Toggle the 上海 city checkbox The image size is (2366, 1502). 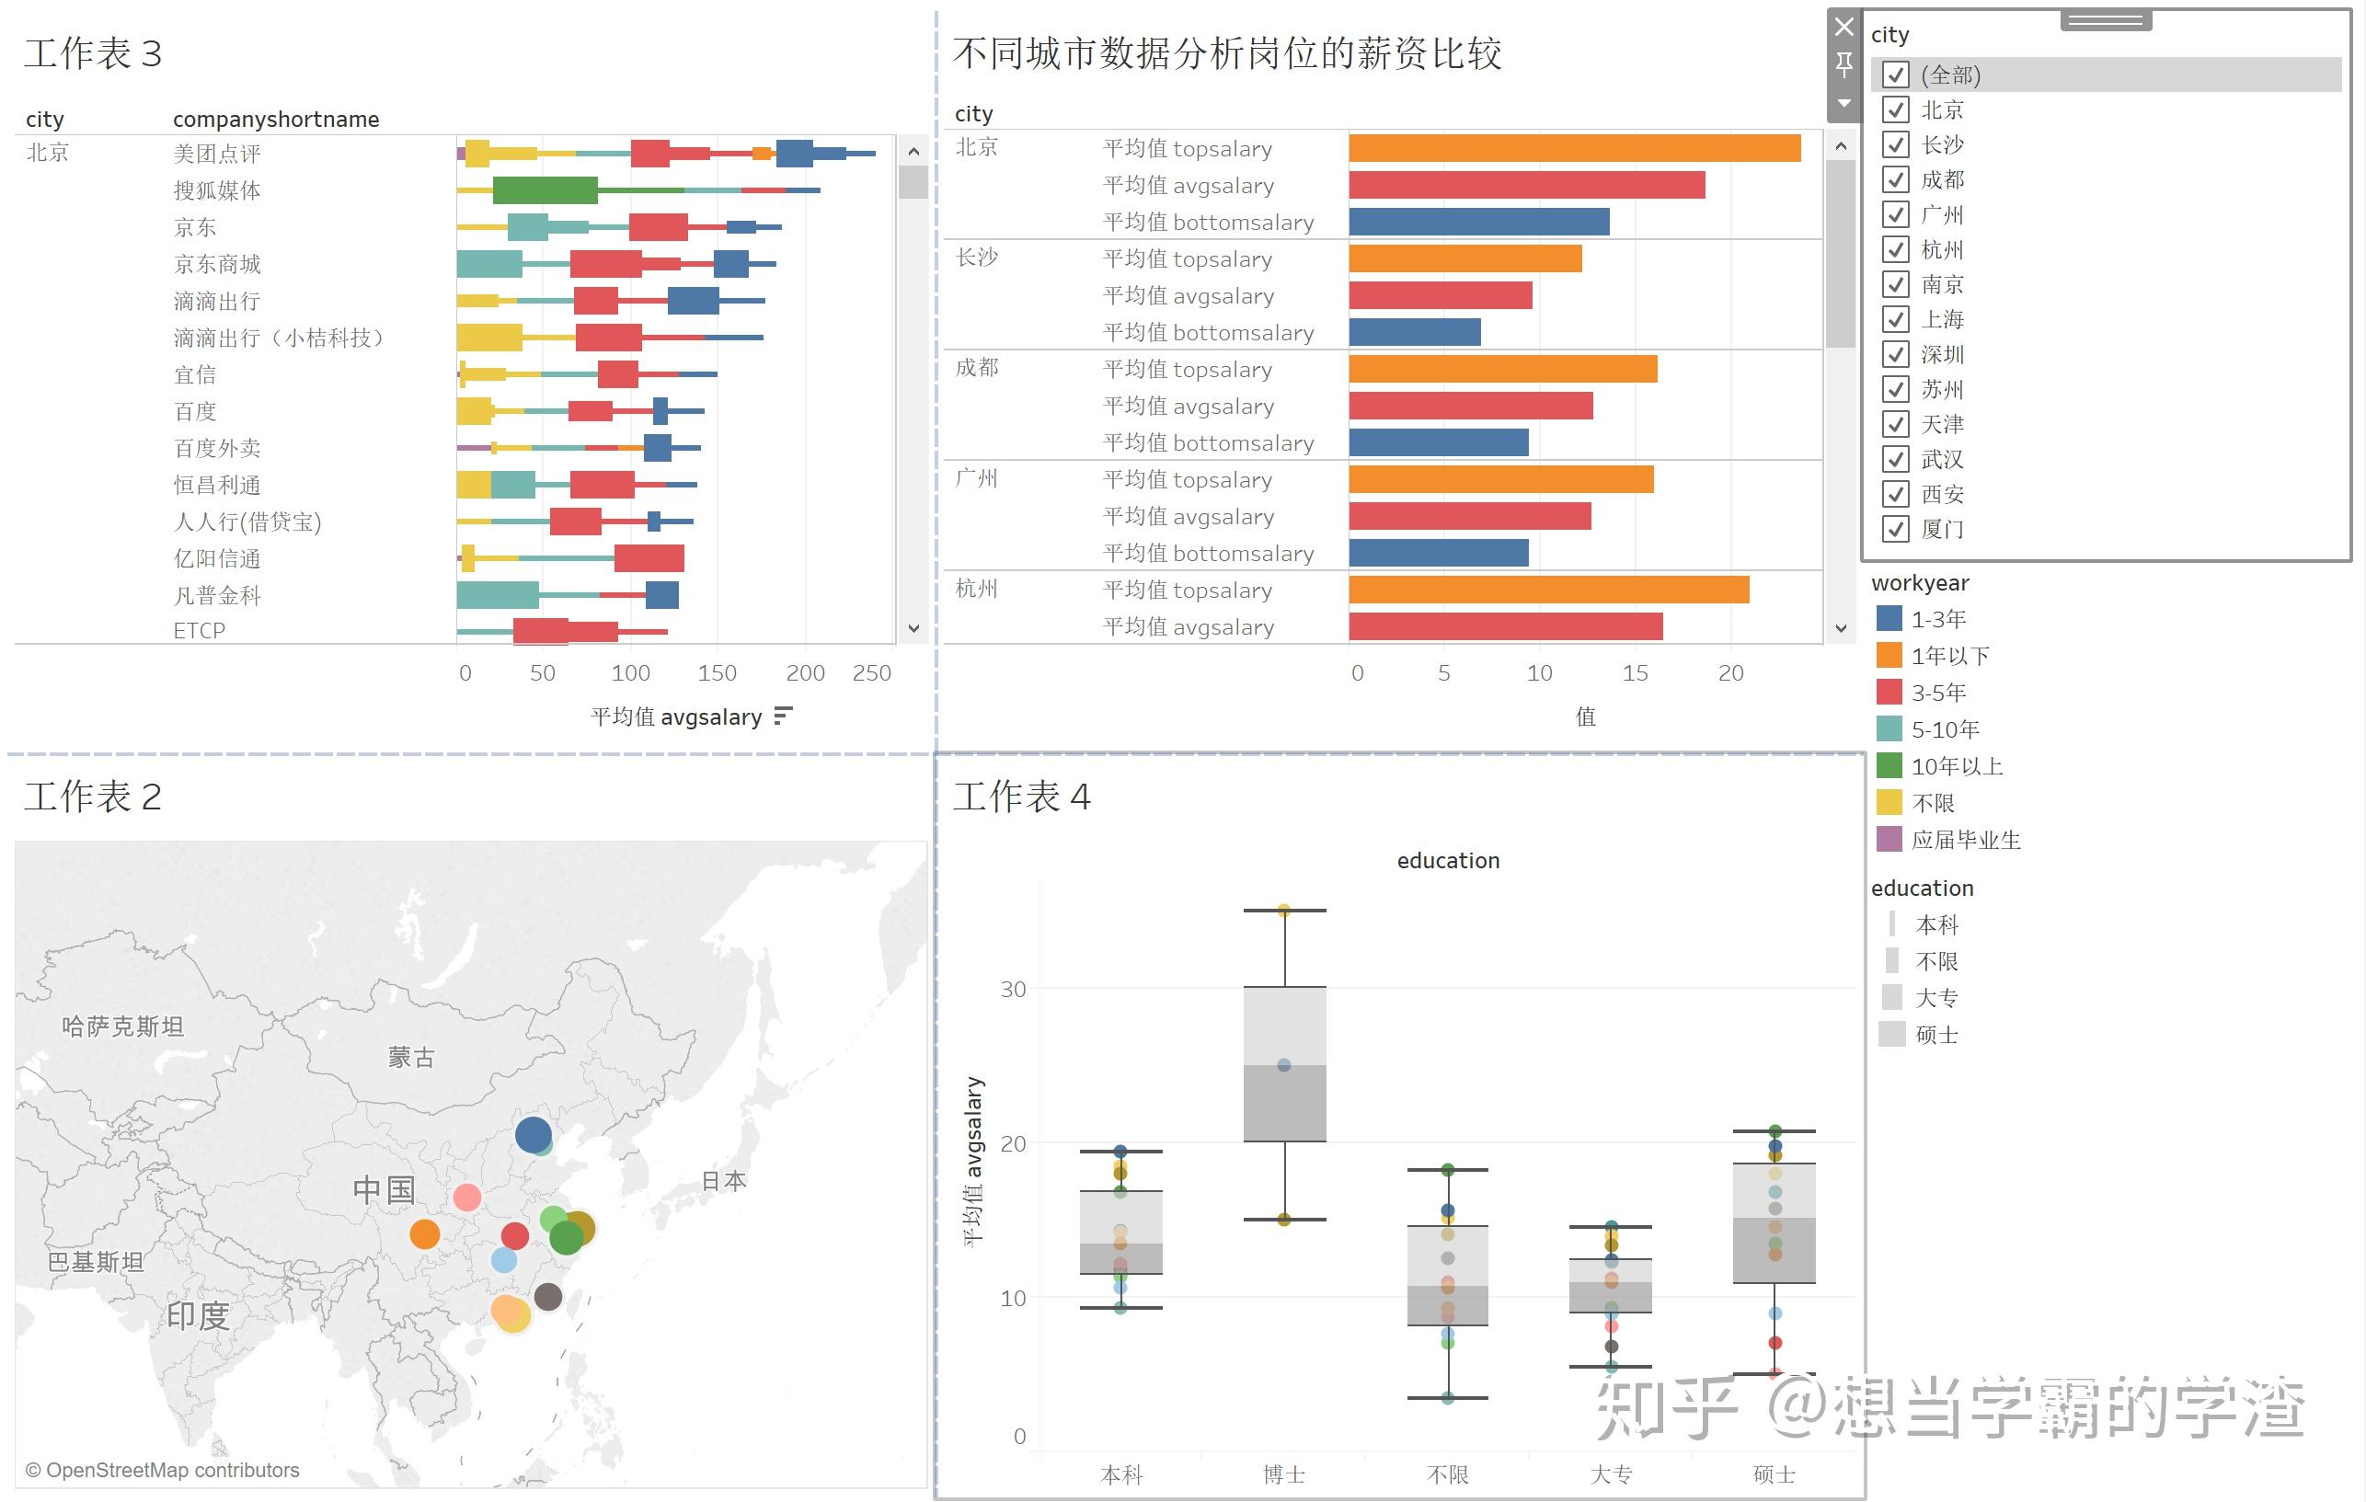click(x=1895, y=319)
